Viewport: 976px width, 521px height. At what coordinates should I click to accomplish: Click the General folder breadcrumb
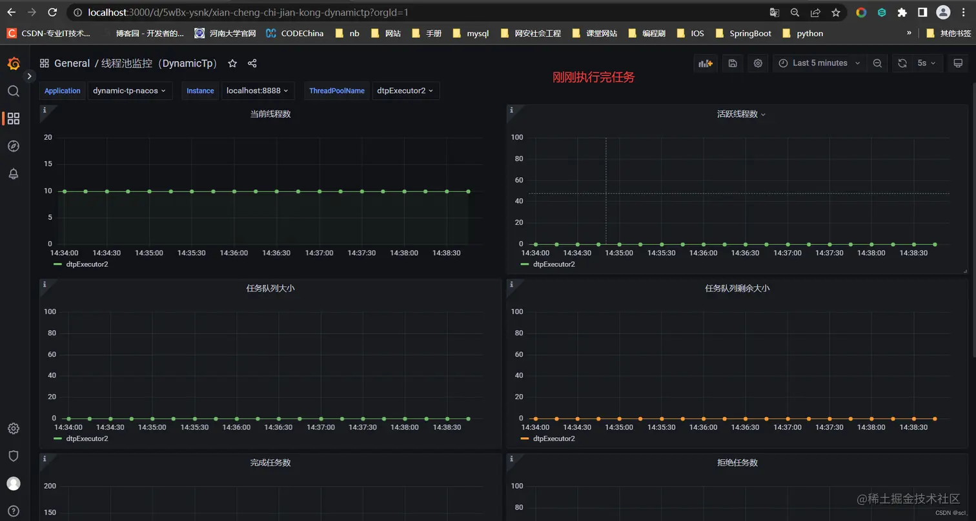click(72, 63)
